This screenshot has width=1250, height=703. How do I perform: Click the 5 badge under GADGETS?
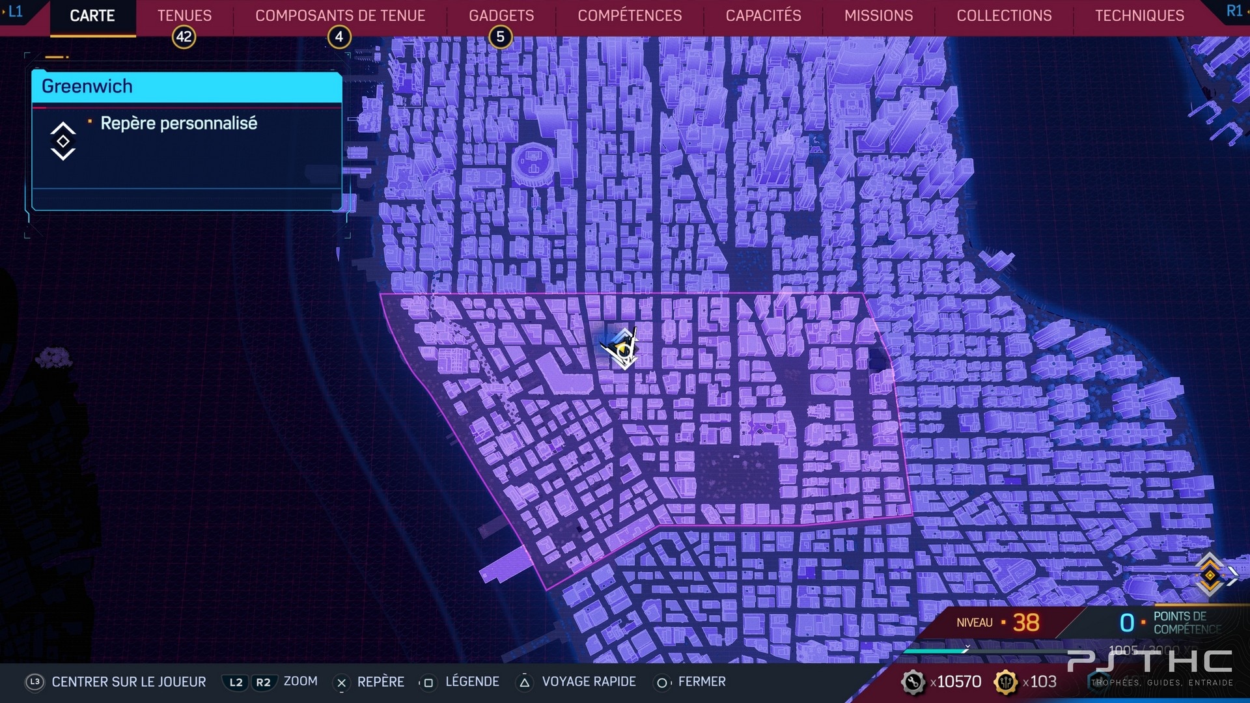501,37
